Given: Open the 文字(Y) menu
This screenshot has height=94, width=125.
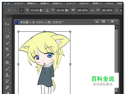Looking at the screenshot, I should coord(70,3).
